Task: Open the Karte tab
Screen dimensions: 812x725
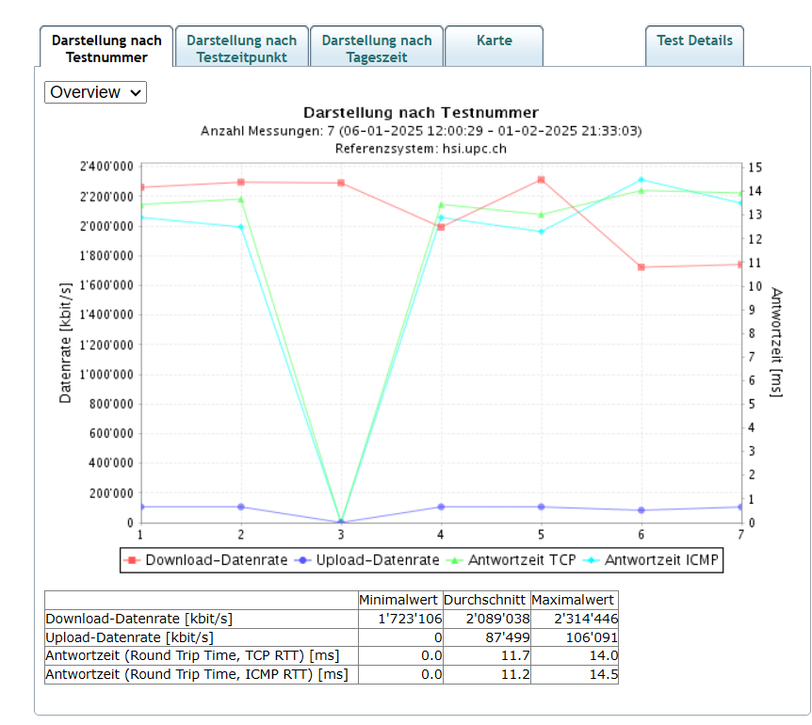Action: [x=494, y=41]
